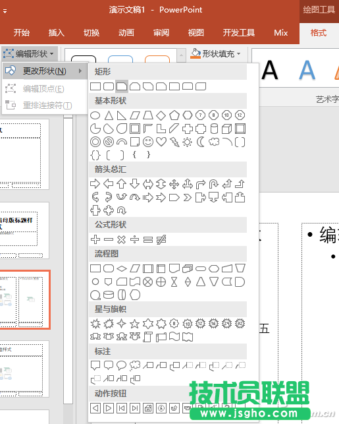
Task: Select the explosion 1 star shape
Action: click(x=95, y=324)
